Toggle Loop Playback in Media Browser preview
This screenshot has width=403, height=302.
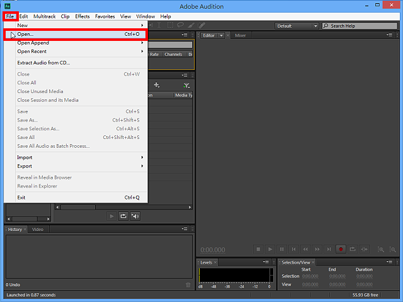coord(123,216)
